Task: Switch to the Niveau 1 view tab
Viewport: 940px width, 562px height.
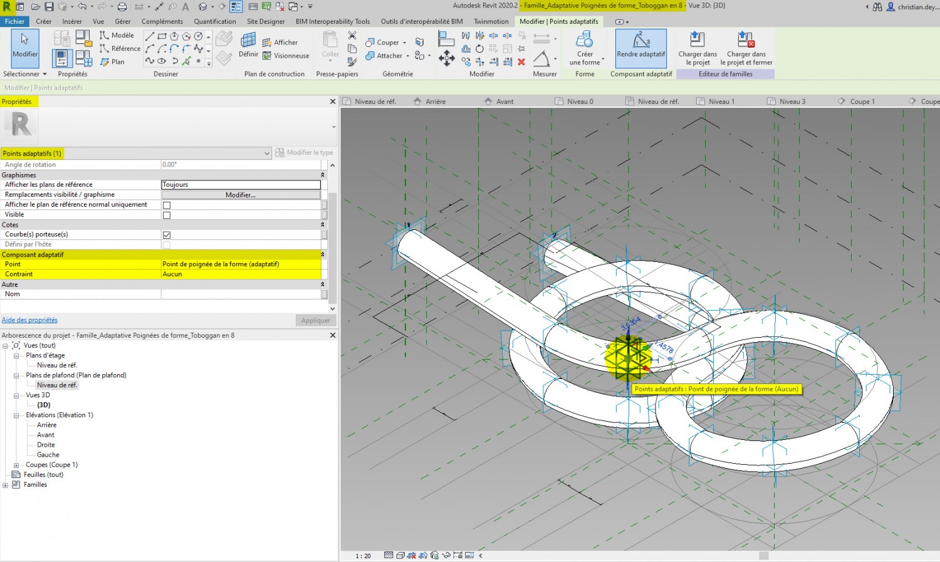Action: (x=721, y=101)
